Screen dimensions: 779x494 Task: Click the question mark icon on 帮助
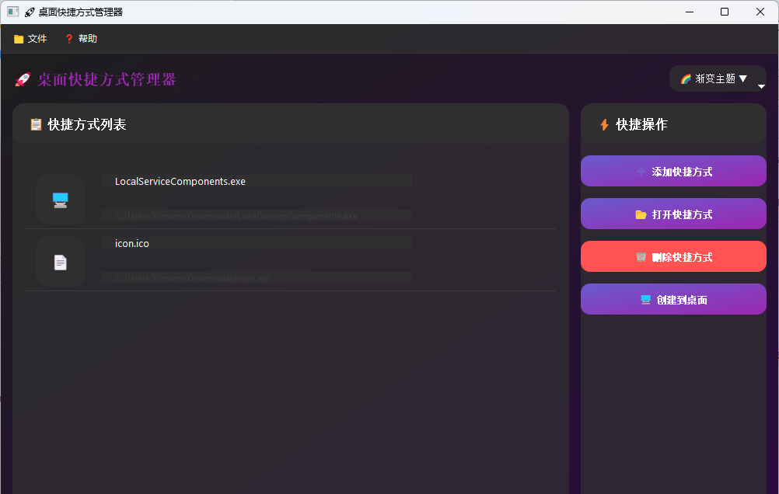coord(69,39)
